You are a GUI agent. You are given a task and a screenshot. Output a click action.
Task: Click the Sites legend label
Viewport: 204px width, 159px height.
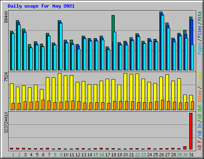(200, 96)
